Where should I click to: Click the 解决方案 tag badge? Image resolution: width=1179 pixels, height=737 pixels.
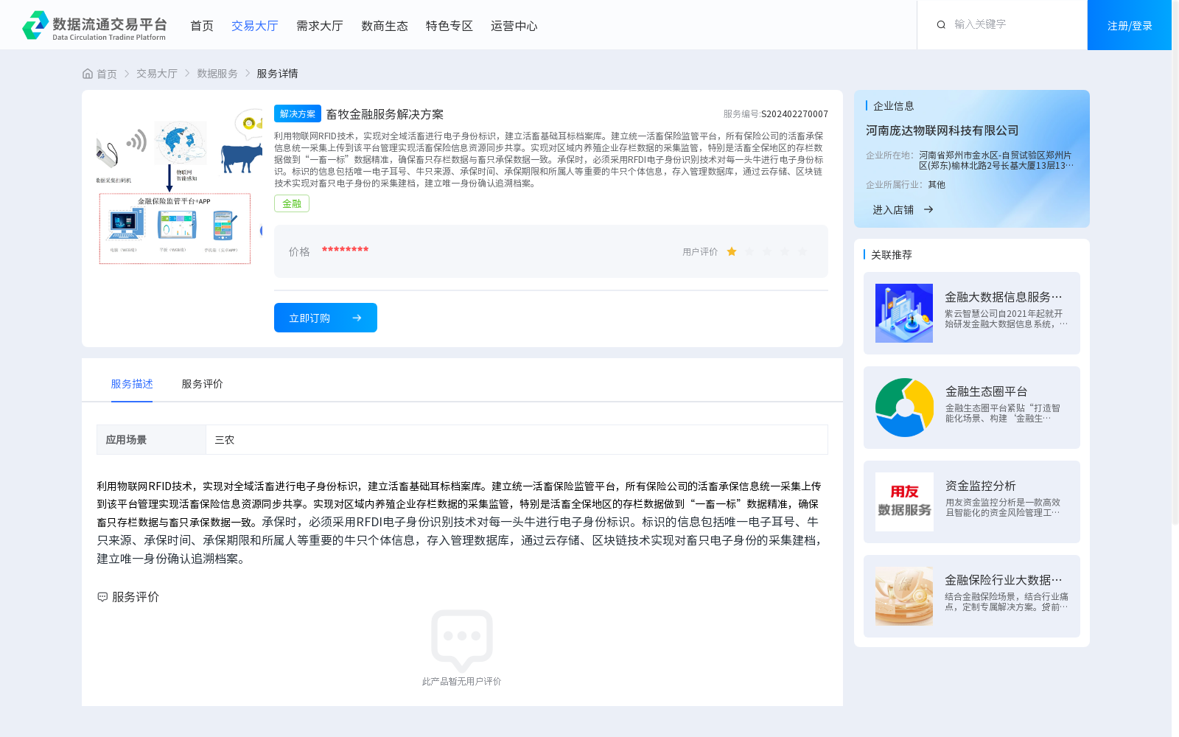(x=298, y=113)
